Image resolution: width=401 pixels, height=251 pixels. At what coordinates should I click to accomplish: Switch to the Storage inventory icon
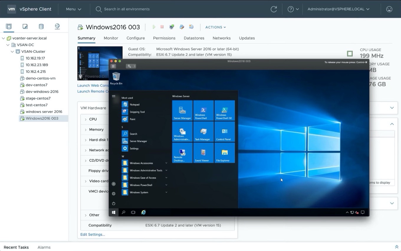click(41, 26)
